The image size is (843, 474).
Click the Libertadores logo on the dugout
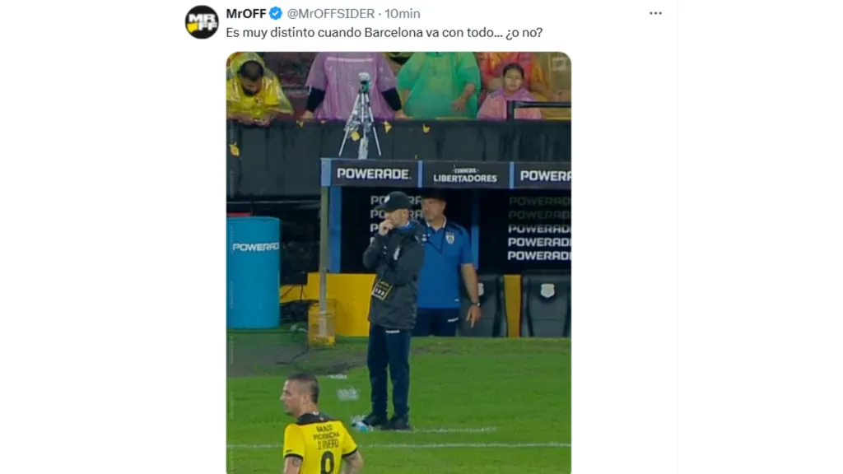465,175
